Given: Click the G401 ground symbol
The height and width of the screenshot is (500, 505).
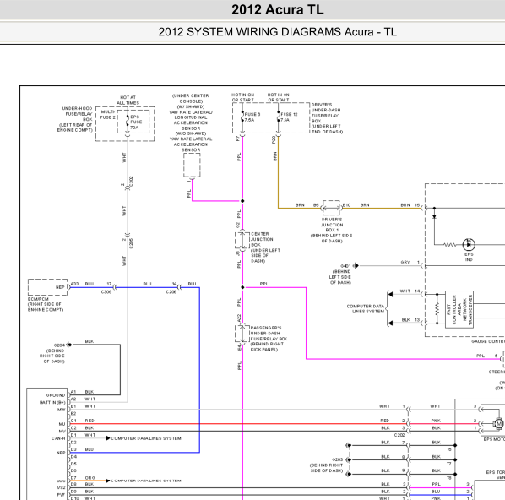Looking at the screenshot, I should tap(356, 266).
